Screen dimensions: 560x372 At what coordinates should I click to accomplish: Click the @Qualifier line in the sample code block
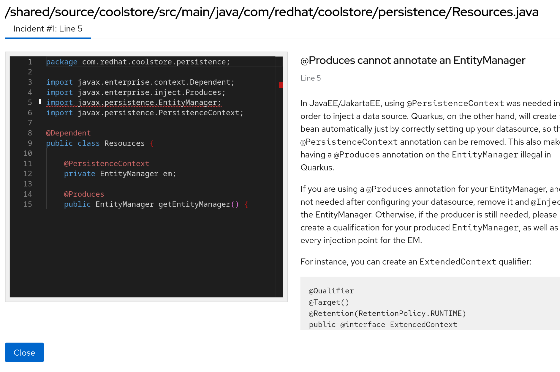tap(331, 291)
